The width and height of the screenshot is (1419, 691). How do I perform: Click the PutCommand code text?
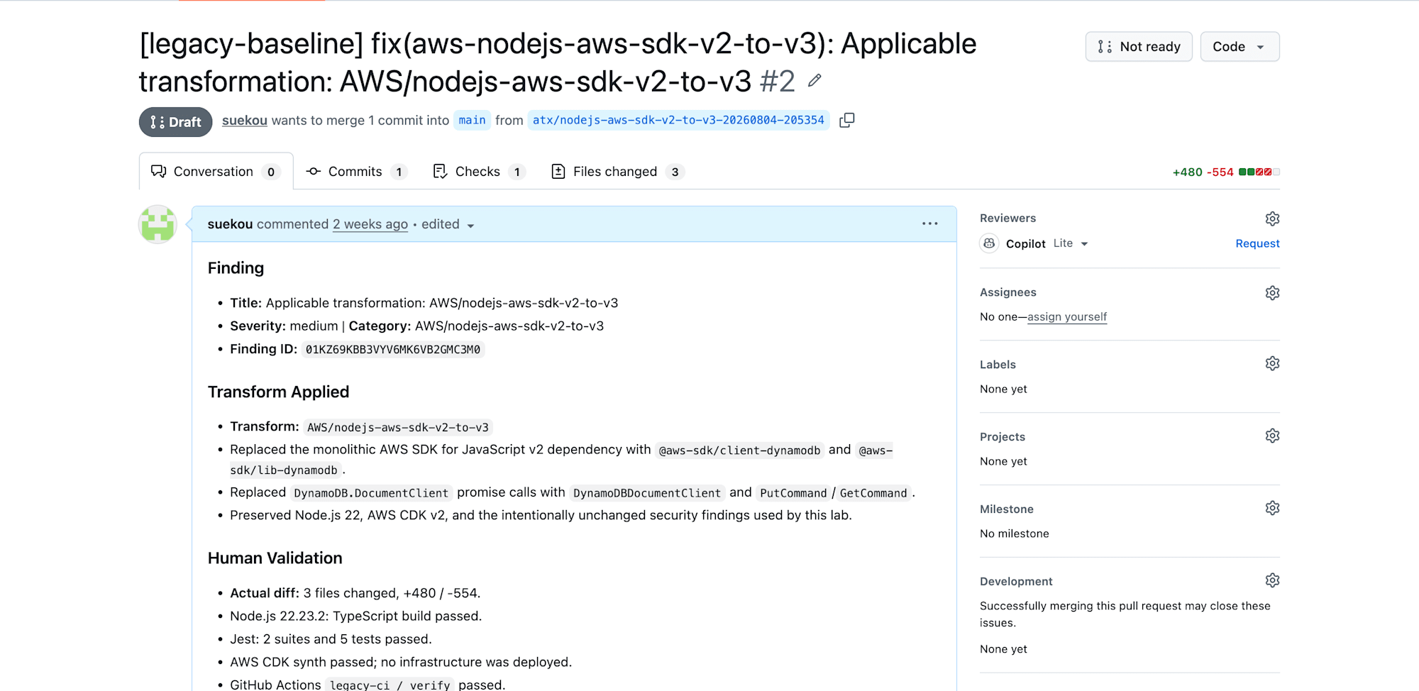click(x=793, y=493)
